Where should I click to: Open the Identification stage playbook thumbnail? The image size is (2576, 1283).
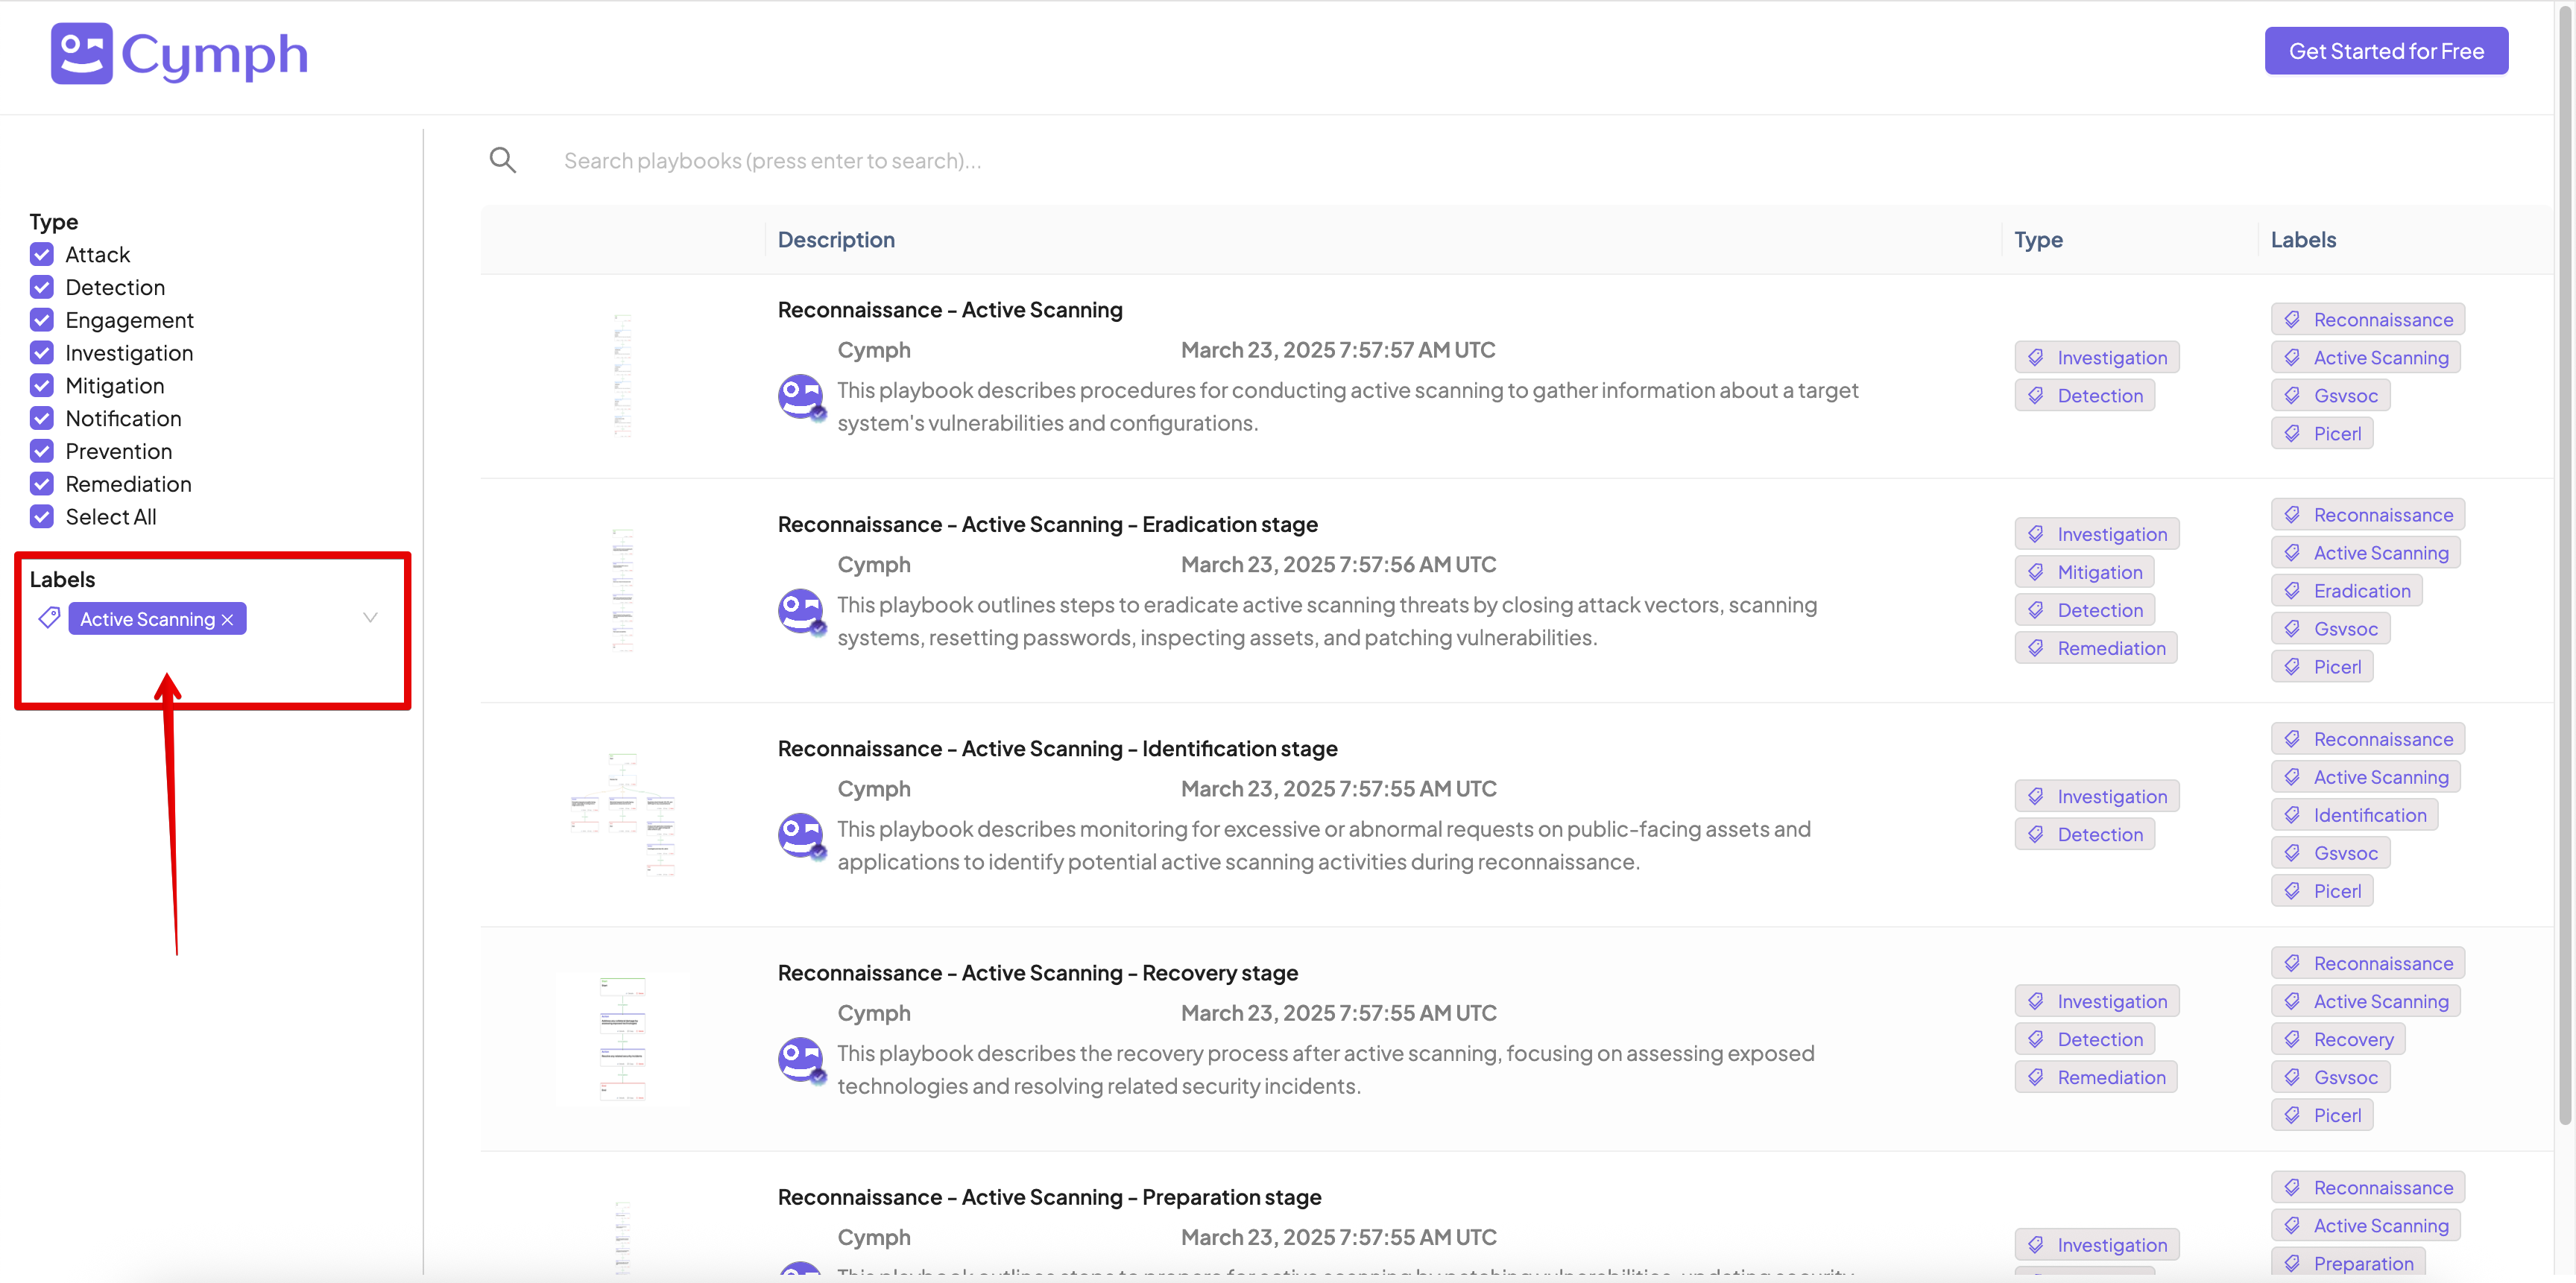pos(622,814)
